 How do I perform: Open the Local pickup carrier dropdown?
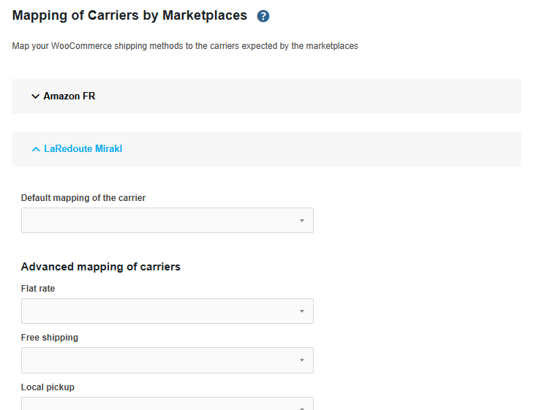click(x=167, y=404)
